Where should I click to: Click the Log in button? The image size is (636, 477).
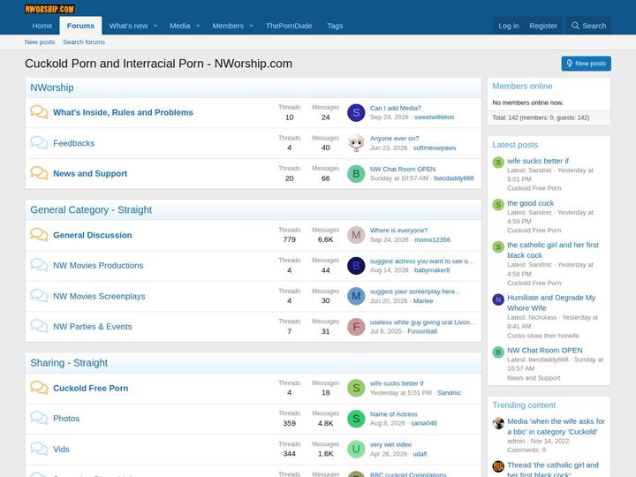click(509, 26)
